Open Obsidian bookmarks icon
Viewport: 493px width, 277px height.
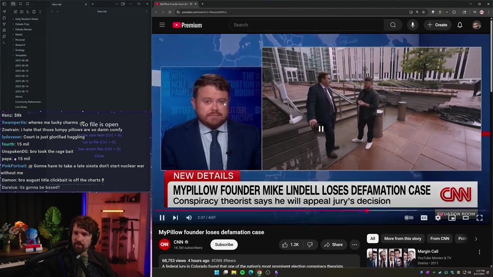(27, 4)
